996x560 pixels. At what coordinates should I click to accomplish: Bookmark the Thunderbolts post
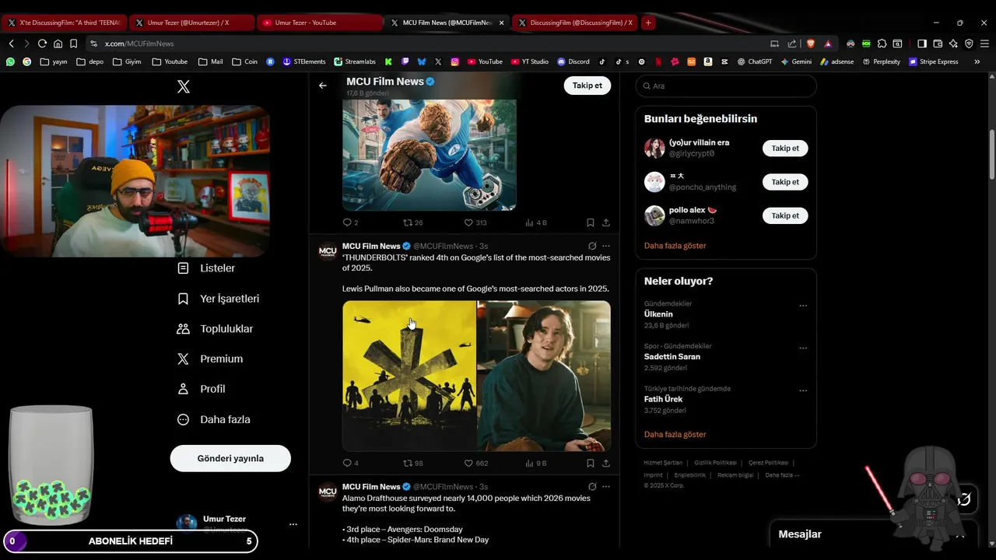[x=591, y=463]
